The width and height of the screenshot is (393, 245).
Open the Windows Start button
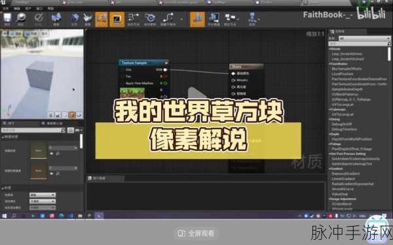(x=5, y=216)
